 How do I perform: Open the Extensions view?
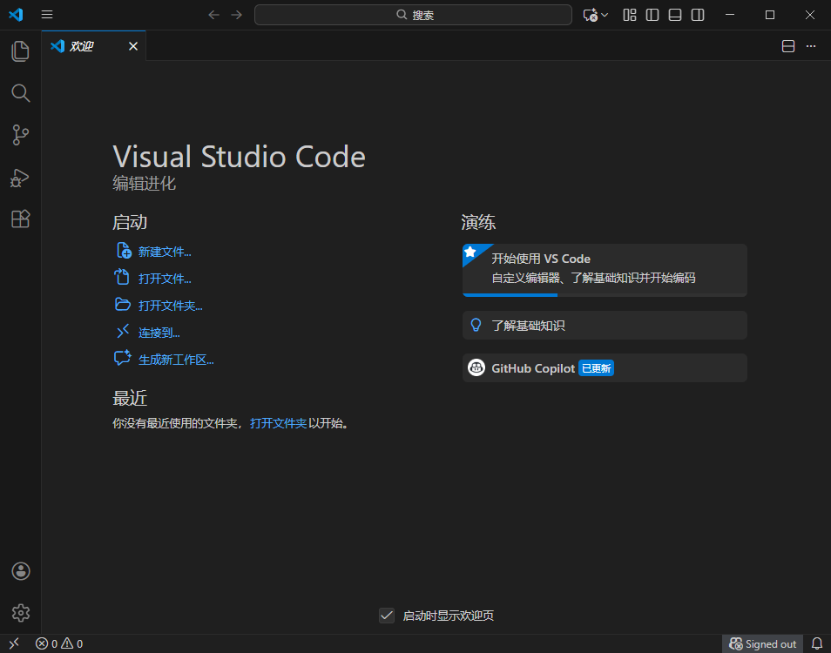click(x=20, y=219)
